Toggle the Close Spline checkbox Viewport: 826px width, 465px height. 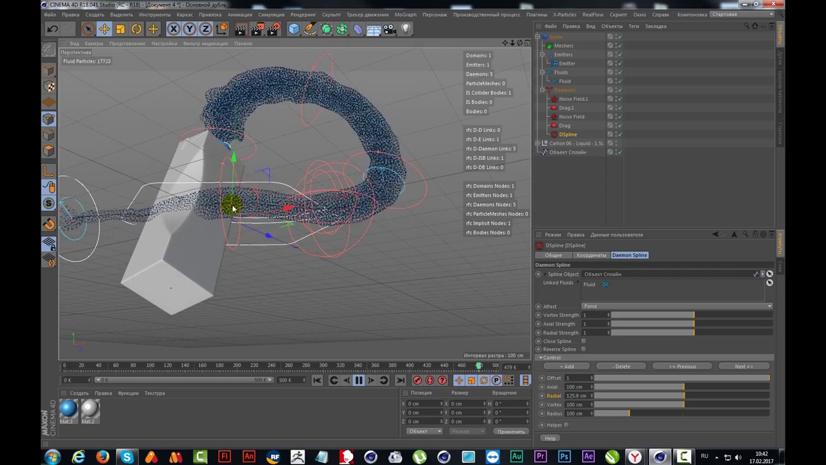coord(583,341)
